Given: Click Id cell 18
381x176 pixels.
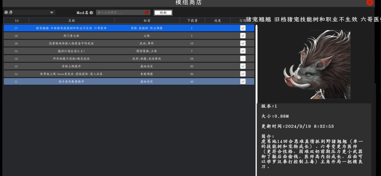Looking at the screenshot, I should coord(16,36).
